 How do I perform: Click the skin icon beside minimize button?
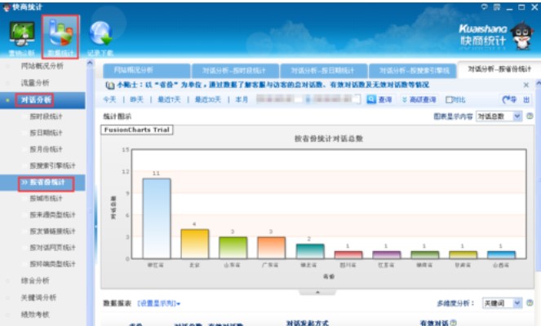497,7
